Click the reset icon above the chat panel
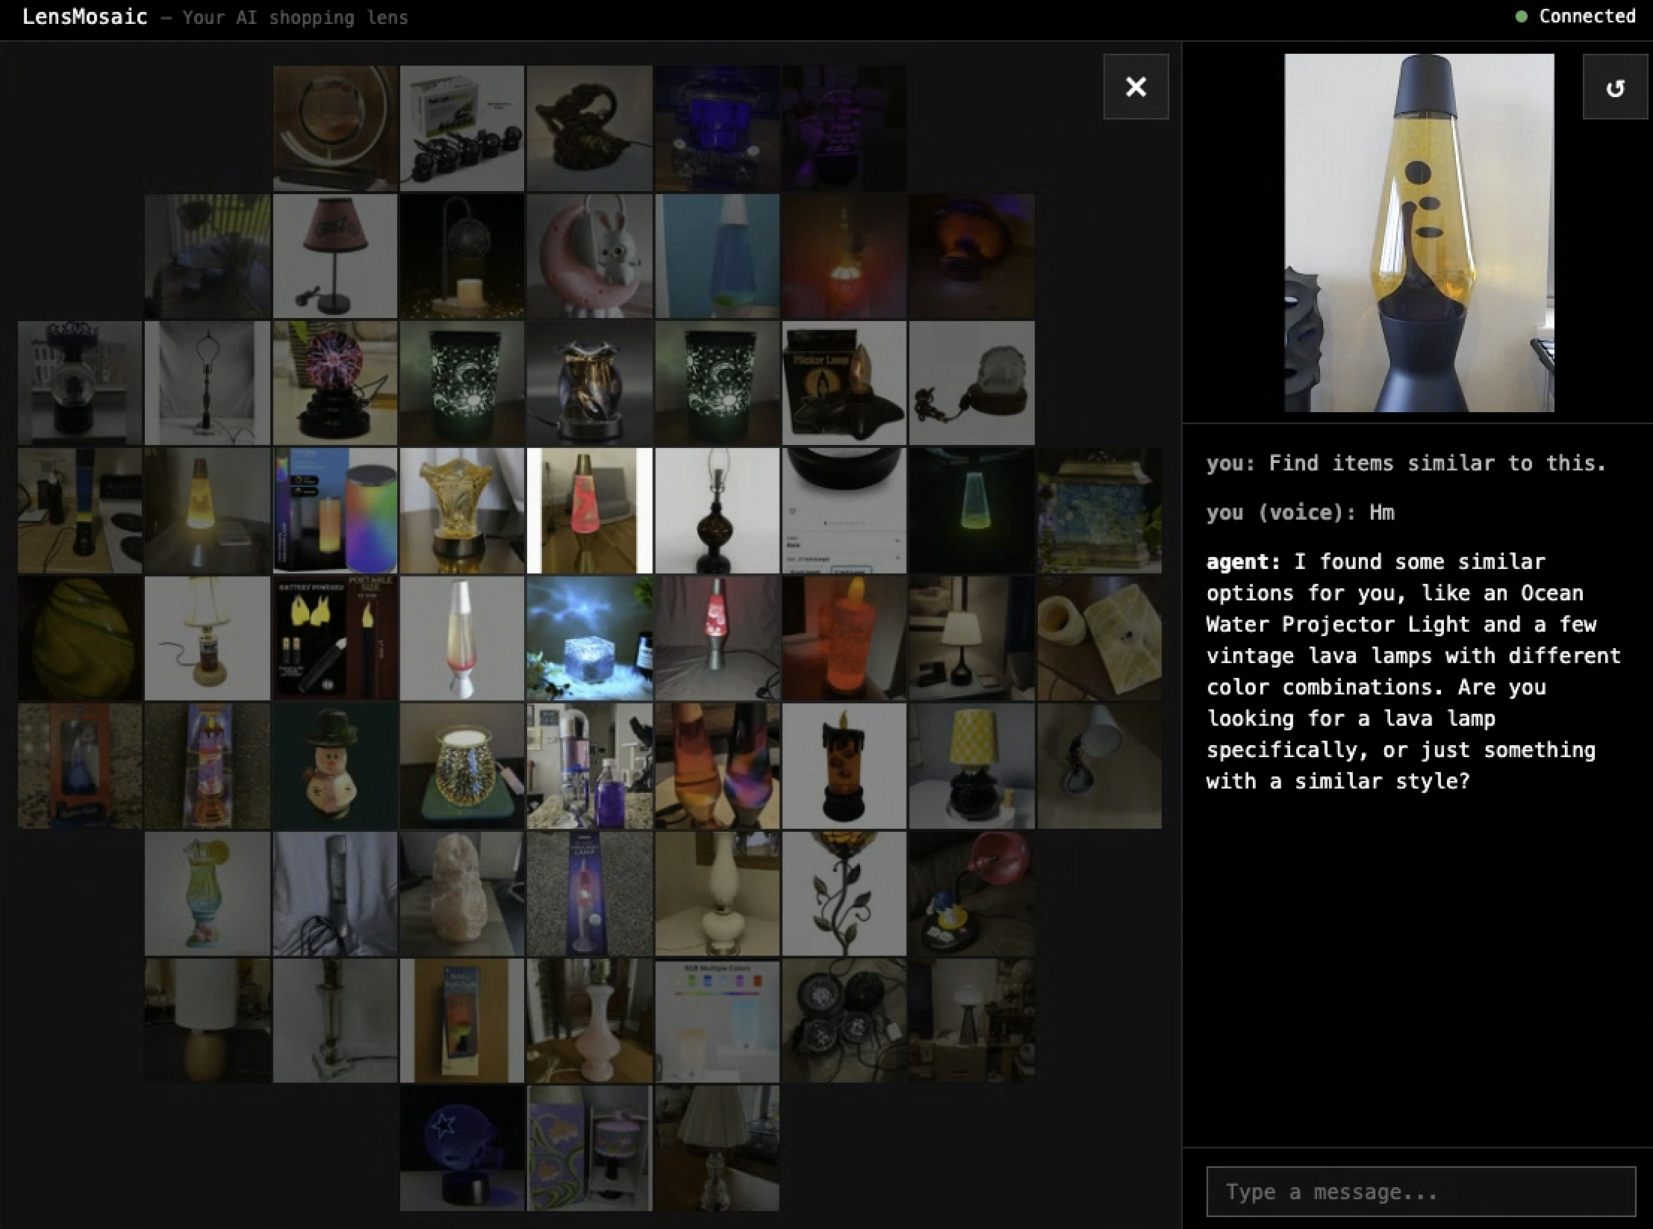The height and width of the screenshot is (1229, 1653). [1615, 87]
